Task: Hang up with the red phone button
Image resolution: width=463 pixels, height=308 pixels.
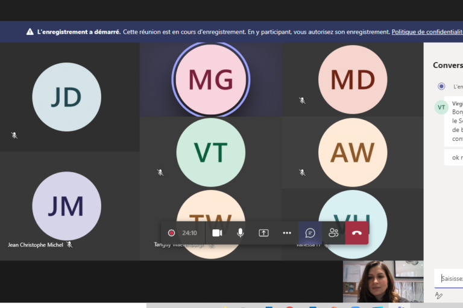Action: point(356,233)
